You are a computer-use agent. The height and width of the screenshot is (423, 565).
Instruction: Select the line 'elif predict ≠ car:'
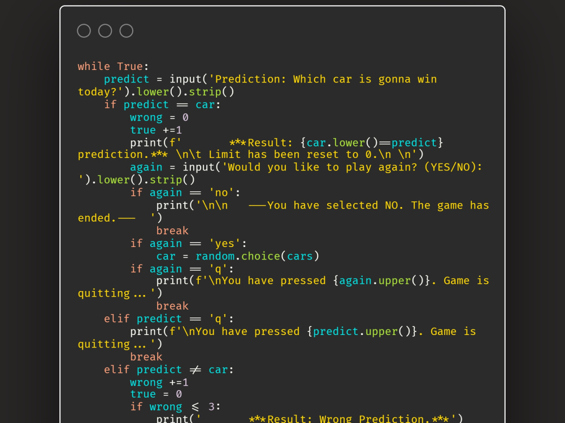point(168,369)
